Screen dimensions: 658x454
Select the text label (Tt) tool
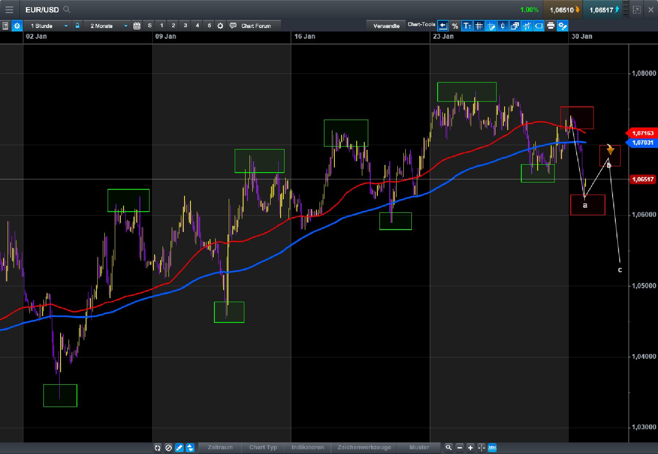467,26
